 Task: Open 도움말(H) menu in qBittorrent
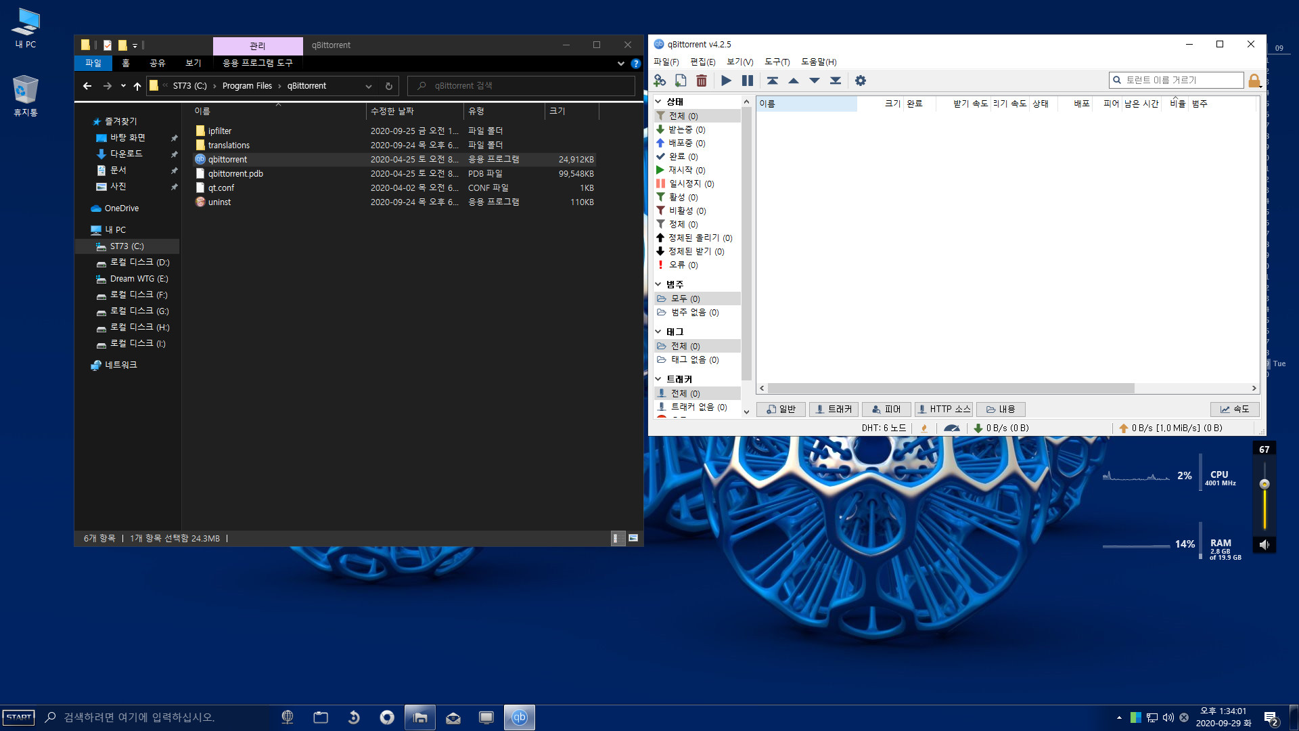pyautogui.click(x=819, y=62)
